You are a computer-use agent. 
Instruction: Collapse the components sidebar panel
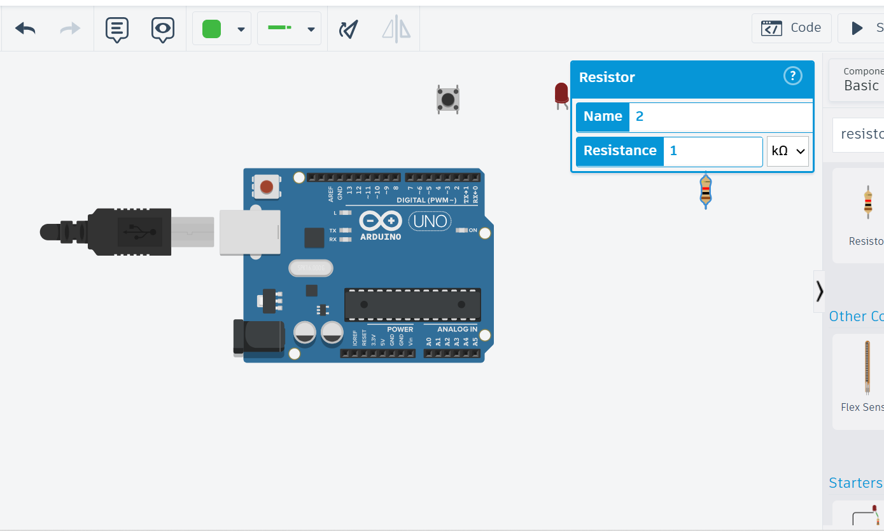pos(819,291)
